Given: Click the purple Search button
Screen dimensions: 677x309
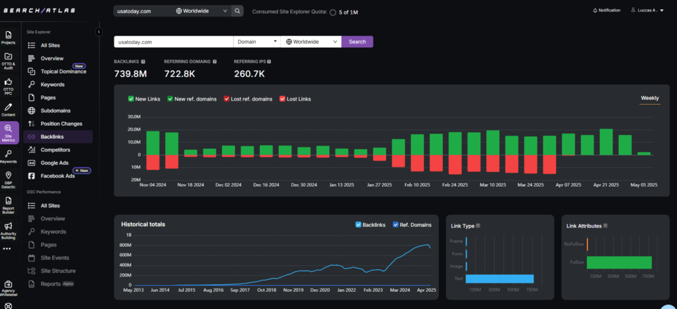Looking at the screenshot, I should 357,42.
